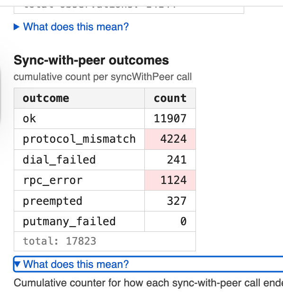Click the highlighted 1124 count cell
The image size is (283, 293).
170,180
